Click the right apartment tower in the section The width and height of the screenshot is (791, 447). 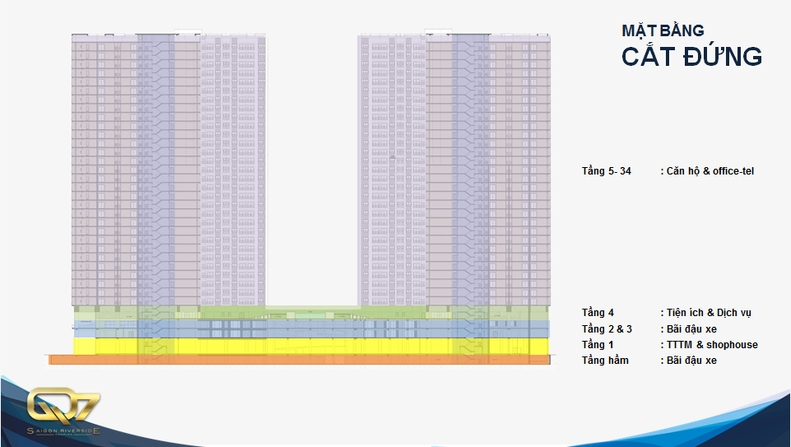pos(454,165)
